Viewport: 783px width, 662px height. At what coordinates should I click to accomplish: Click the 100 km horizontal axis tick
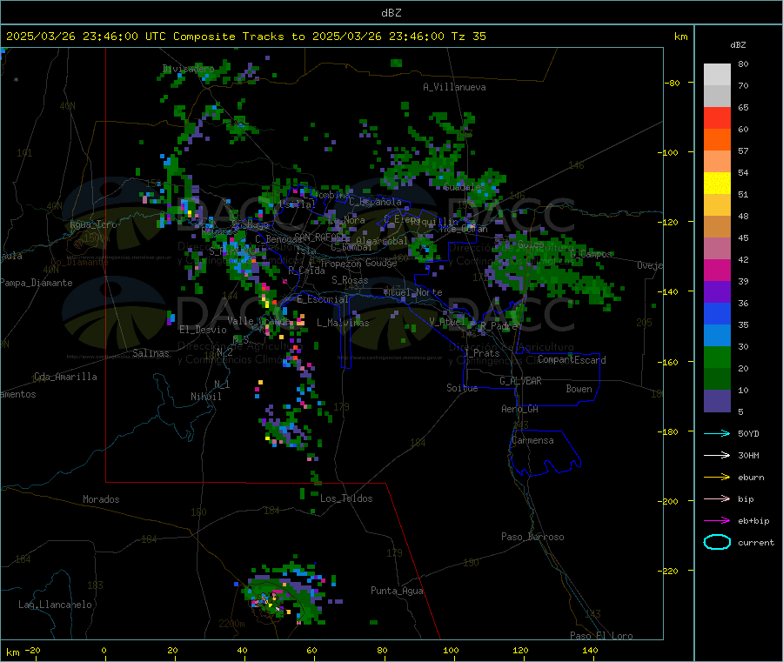click(x=451, y=650)
